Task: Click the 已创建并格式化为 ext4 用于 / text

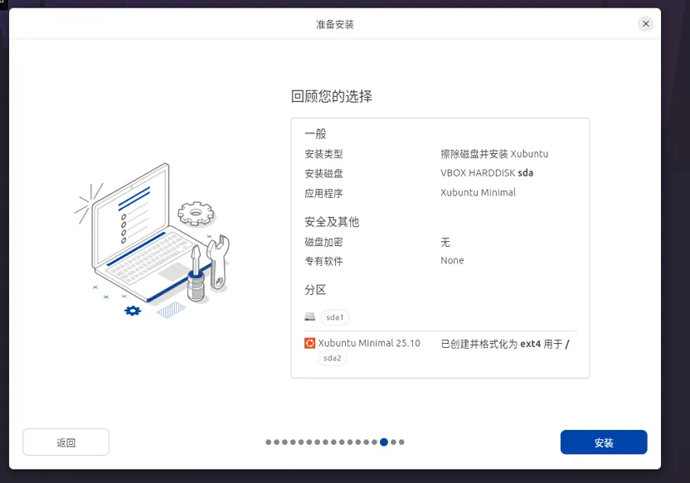Action: (x=505, y=344)
